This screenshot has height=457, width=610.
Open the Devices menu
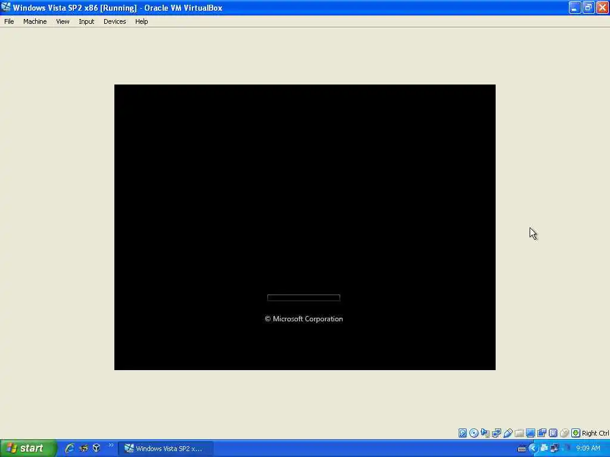pos(114,21)
